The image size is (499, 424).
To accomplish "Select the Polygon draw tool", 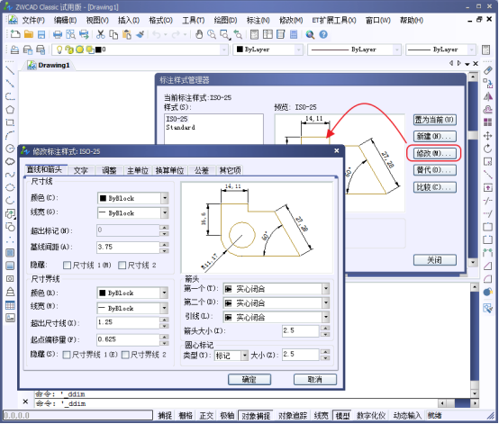I will pyautogui.click(x=10, y=110).
